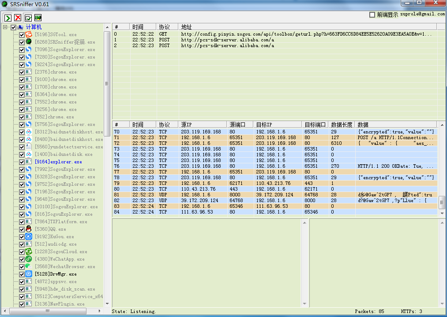The width and height of the screenshot is (447, 317).
Task: Click the orange Sogou icon for [5196]SGTool.exe
Action: pyautogui.click(x=29, y=34)
